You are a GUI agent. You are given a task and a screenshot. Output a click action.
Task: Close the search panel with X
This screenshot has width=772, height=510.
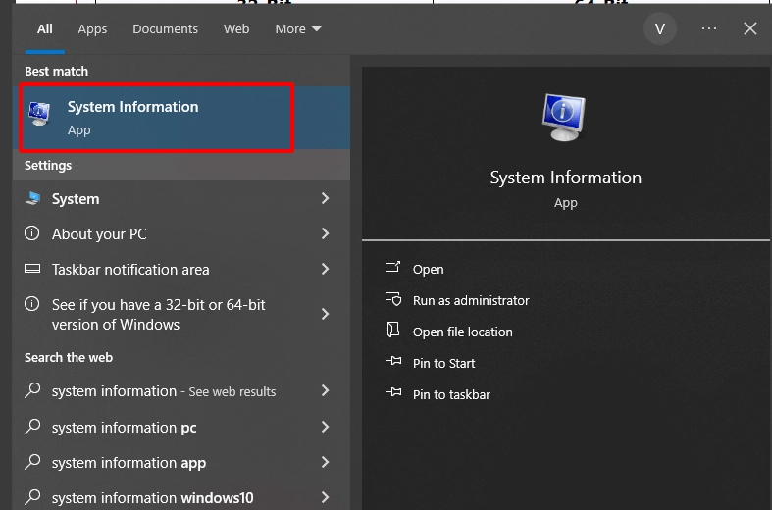(x=749, y=28)
